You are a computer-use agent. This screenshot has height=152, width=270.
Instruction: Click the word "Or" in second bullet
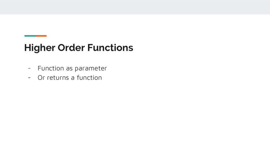click(x=41, y=78)
